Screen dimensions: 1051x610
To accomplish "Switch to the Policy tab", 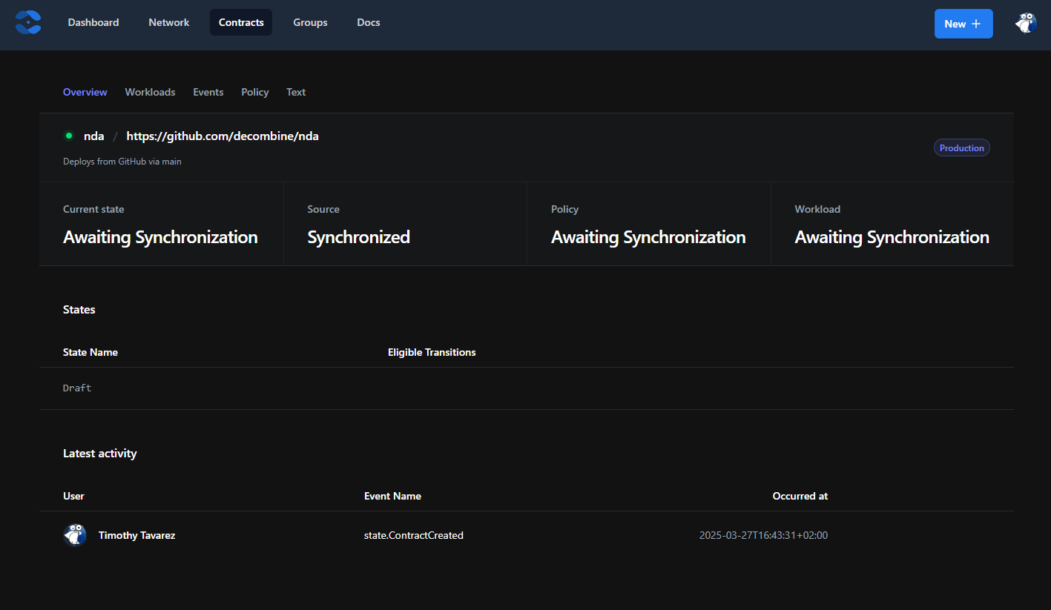I will [254, 92].
